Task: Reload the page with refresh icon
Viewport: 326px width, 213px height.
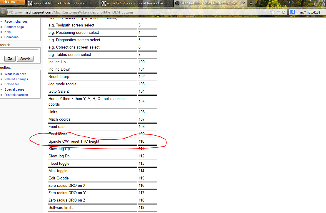Action: 283,12
